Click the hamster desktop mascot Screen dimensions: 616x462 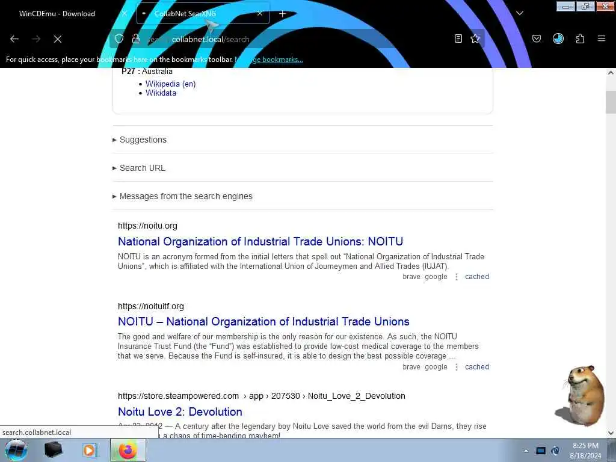click(581, 396)
